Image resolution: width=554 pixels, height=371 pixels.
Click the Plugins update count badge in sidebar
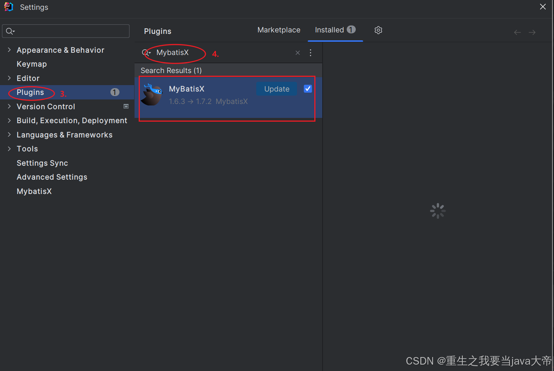tap(115, 92)
